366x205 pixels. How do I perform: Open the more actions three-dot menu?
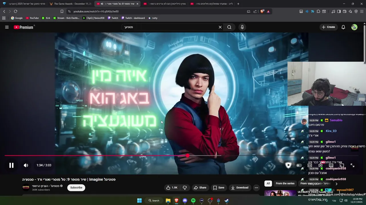256,188
